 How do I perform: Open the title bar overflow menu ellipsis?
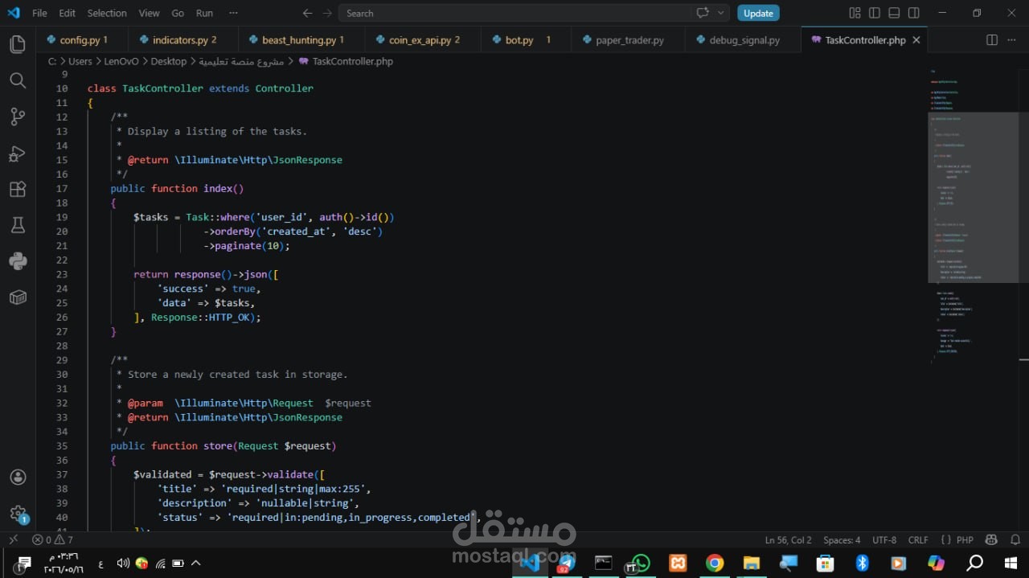pos(233,13)
